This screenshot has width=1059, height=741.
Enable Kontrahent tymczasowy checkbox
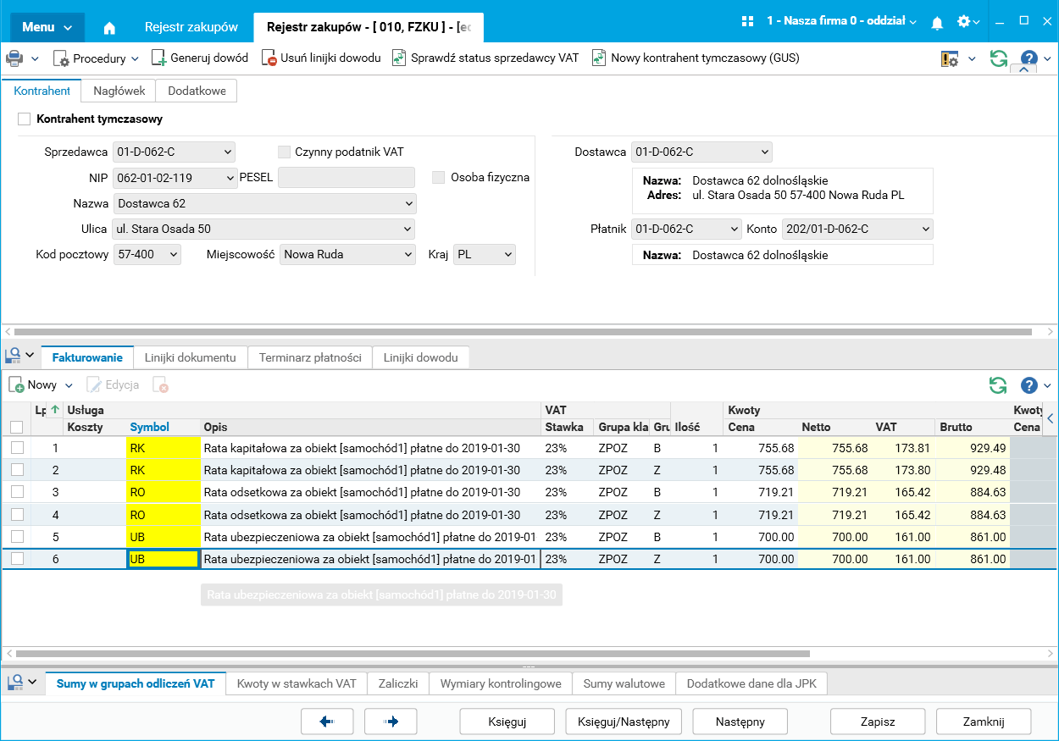pyautogui.click(x=25, y=119)
